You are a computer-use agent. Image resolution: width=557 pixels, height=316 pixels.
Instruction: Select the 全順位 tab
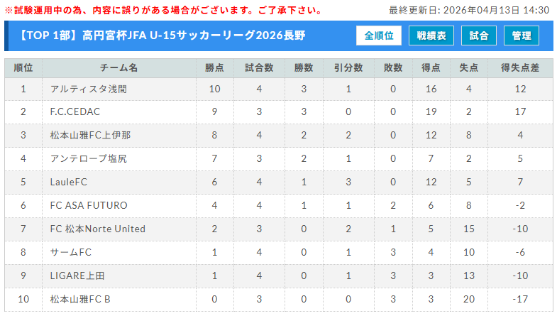[x=379, y=36]
